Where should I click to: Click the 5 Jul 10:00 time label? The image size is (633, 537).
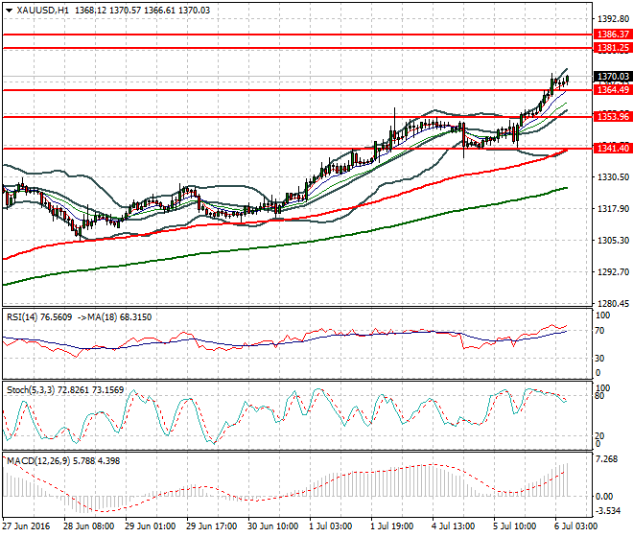pos(515,526)
